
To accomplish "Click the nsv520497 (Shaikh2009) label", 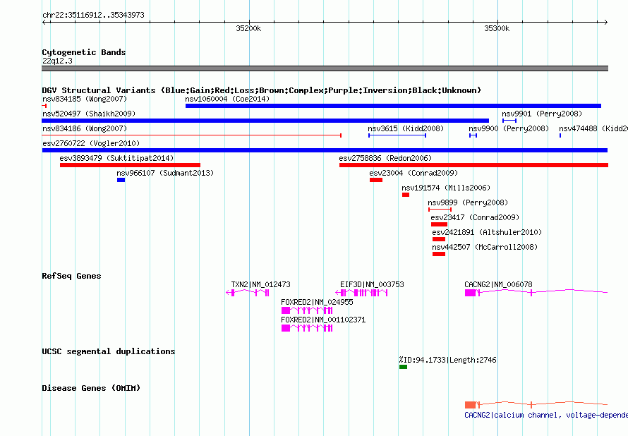I will pos(89,114).
